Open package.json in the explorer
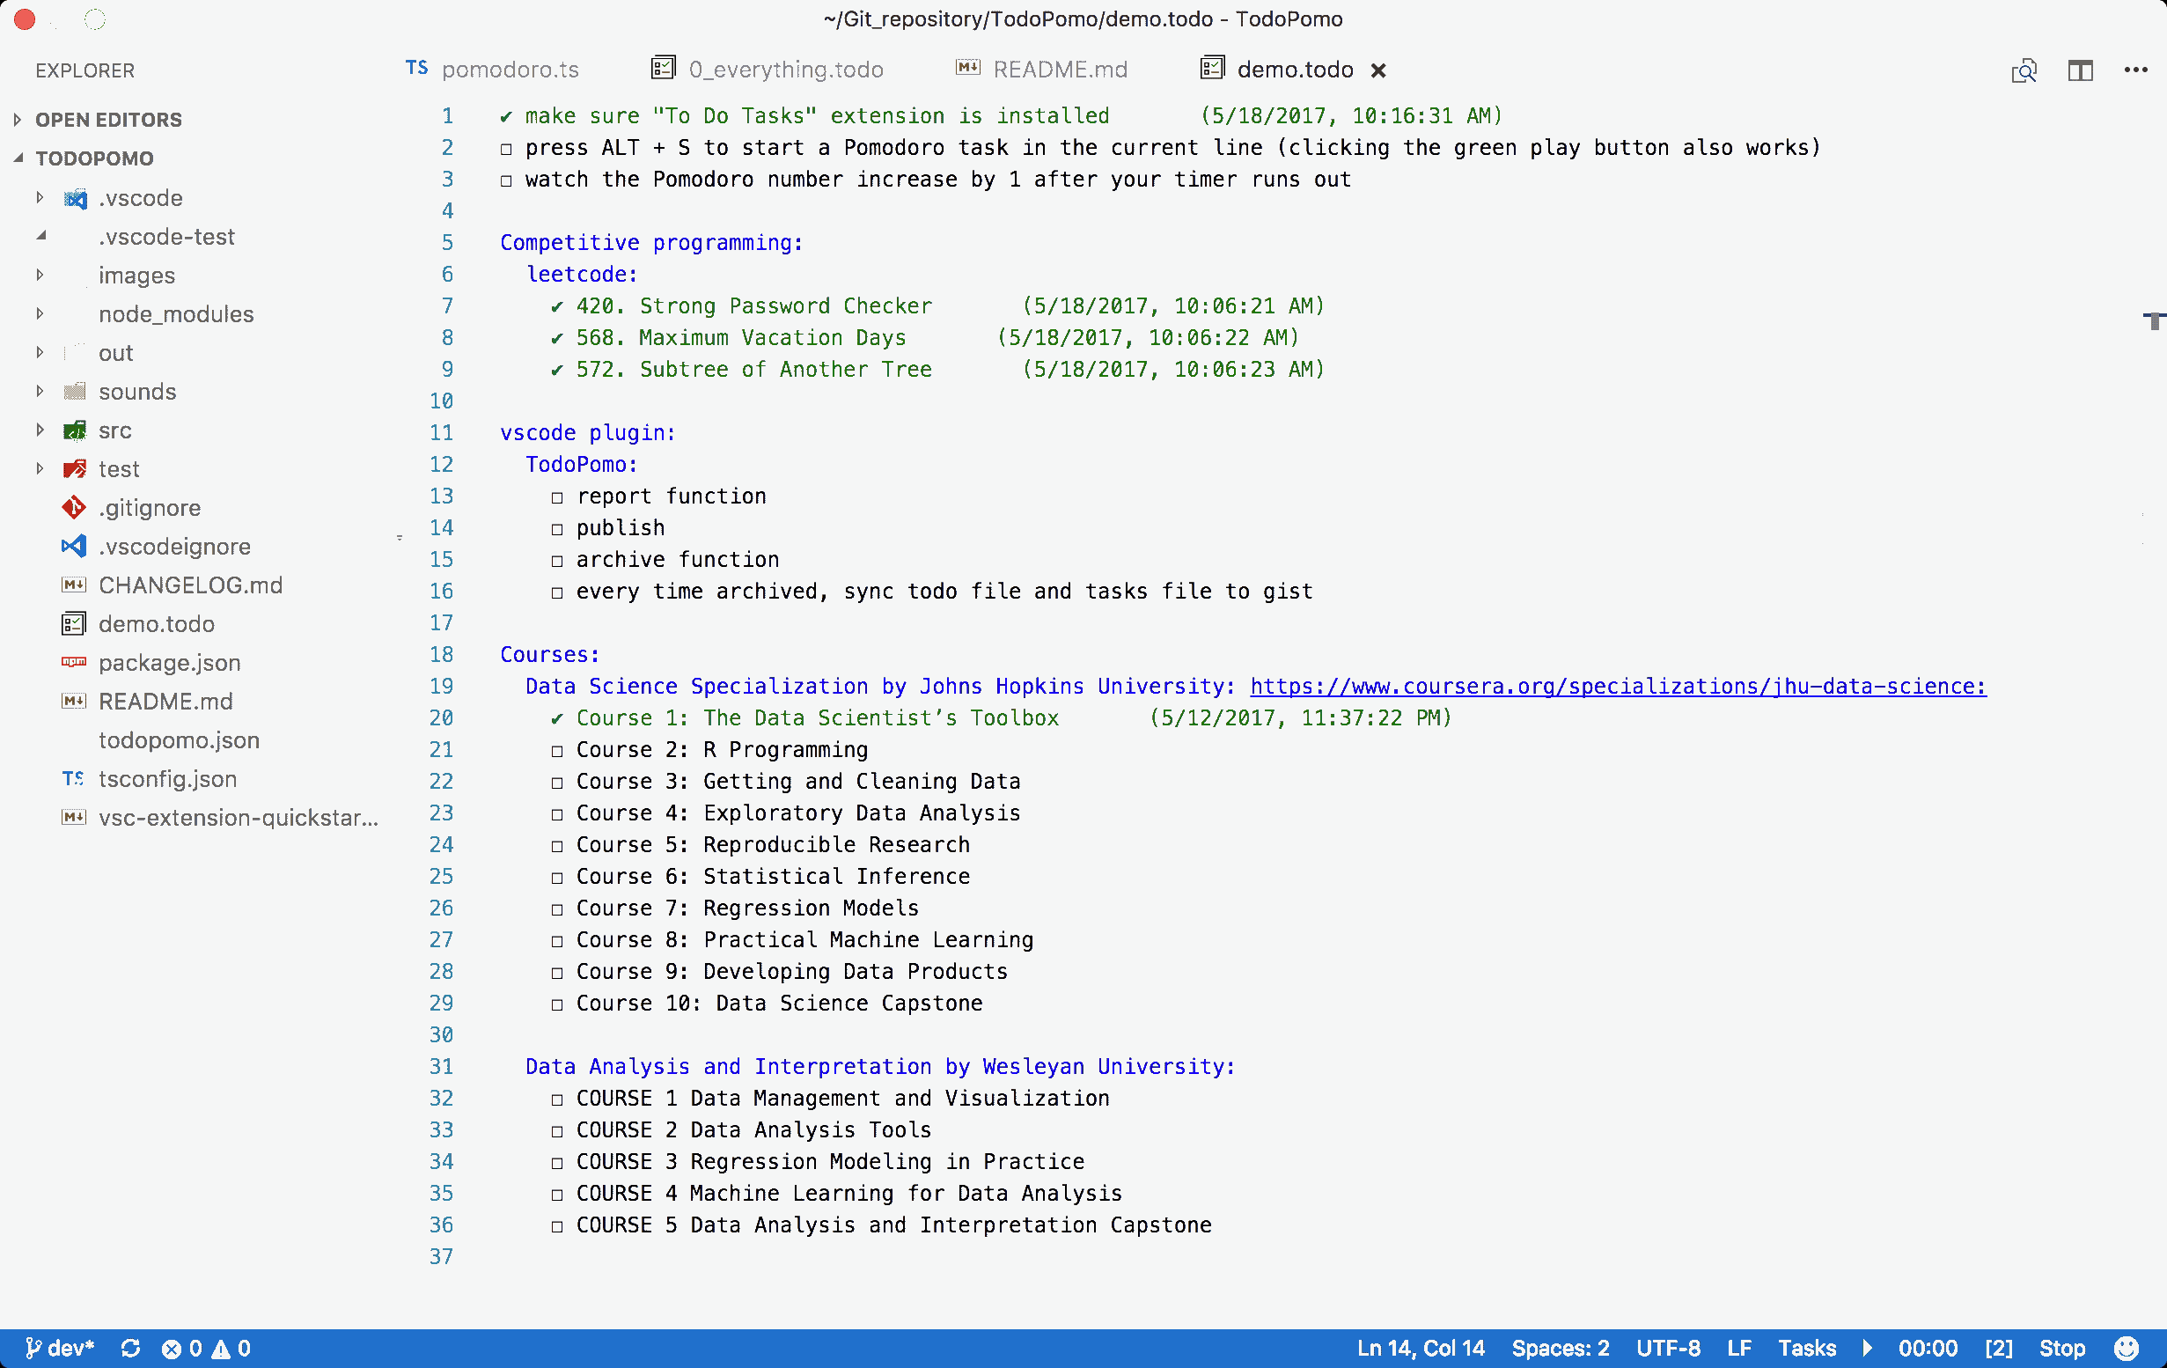This screenshot has width=2167, height=1368. [x=169, y=663]
